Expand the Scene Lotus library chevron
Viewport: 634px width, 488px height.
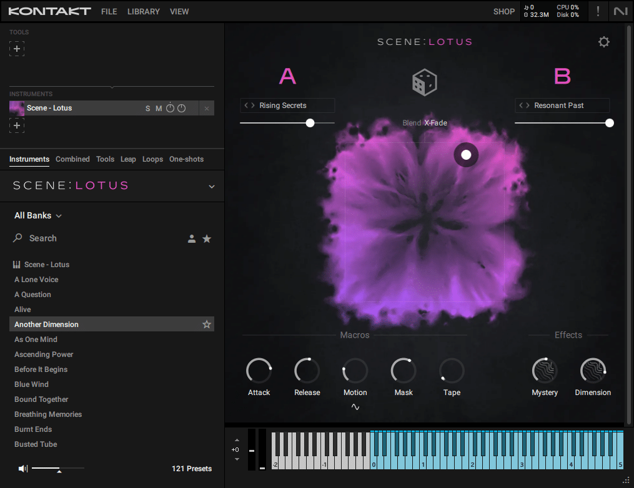pyautogui.click(x=212, y=186)
